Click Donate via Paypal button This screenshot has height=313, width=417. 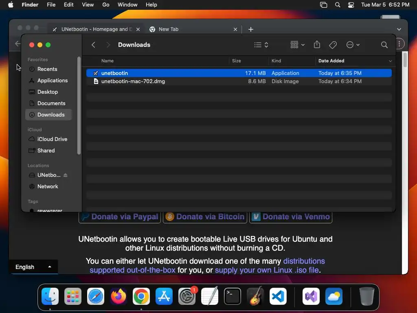coord(120,217)
